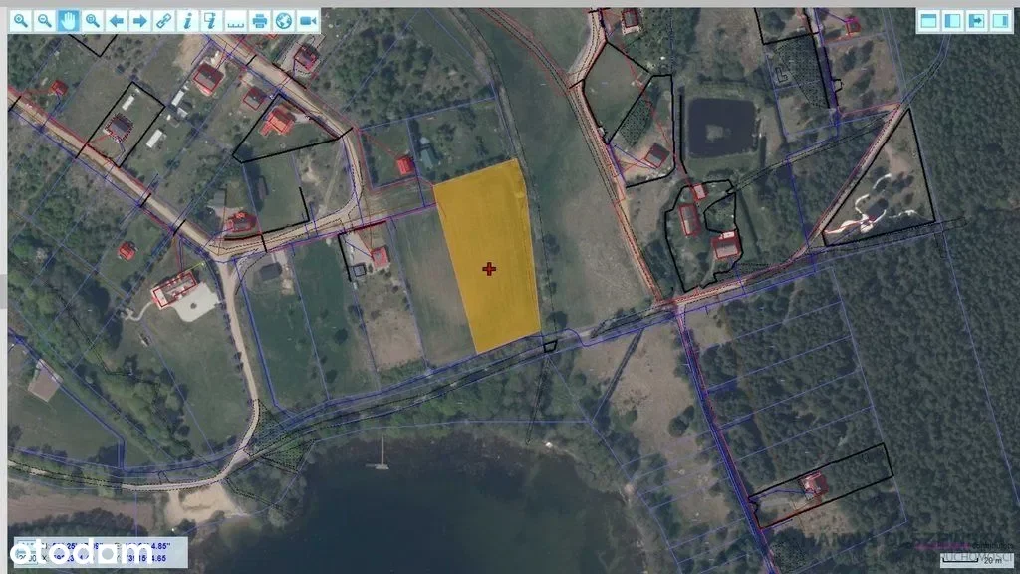Click the coordinates readout box
Screen dimensions: 1020x574
(98, 552)
